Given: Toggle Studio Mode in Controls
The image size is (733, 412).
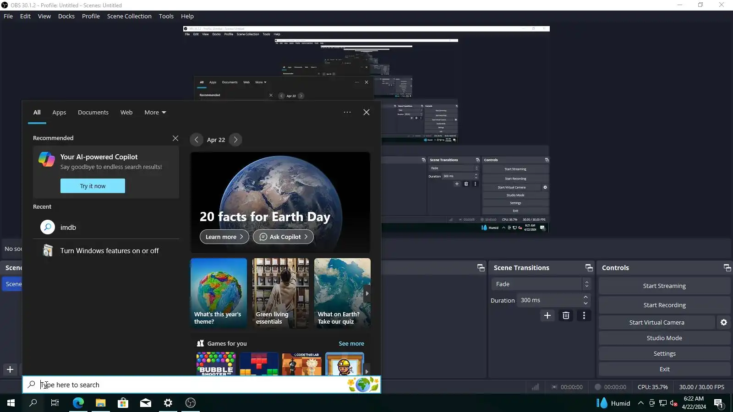Looking at the screenshot, I should coord(664,338).
